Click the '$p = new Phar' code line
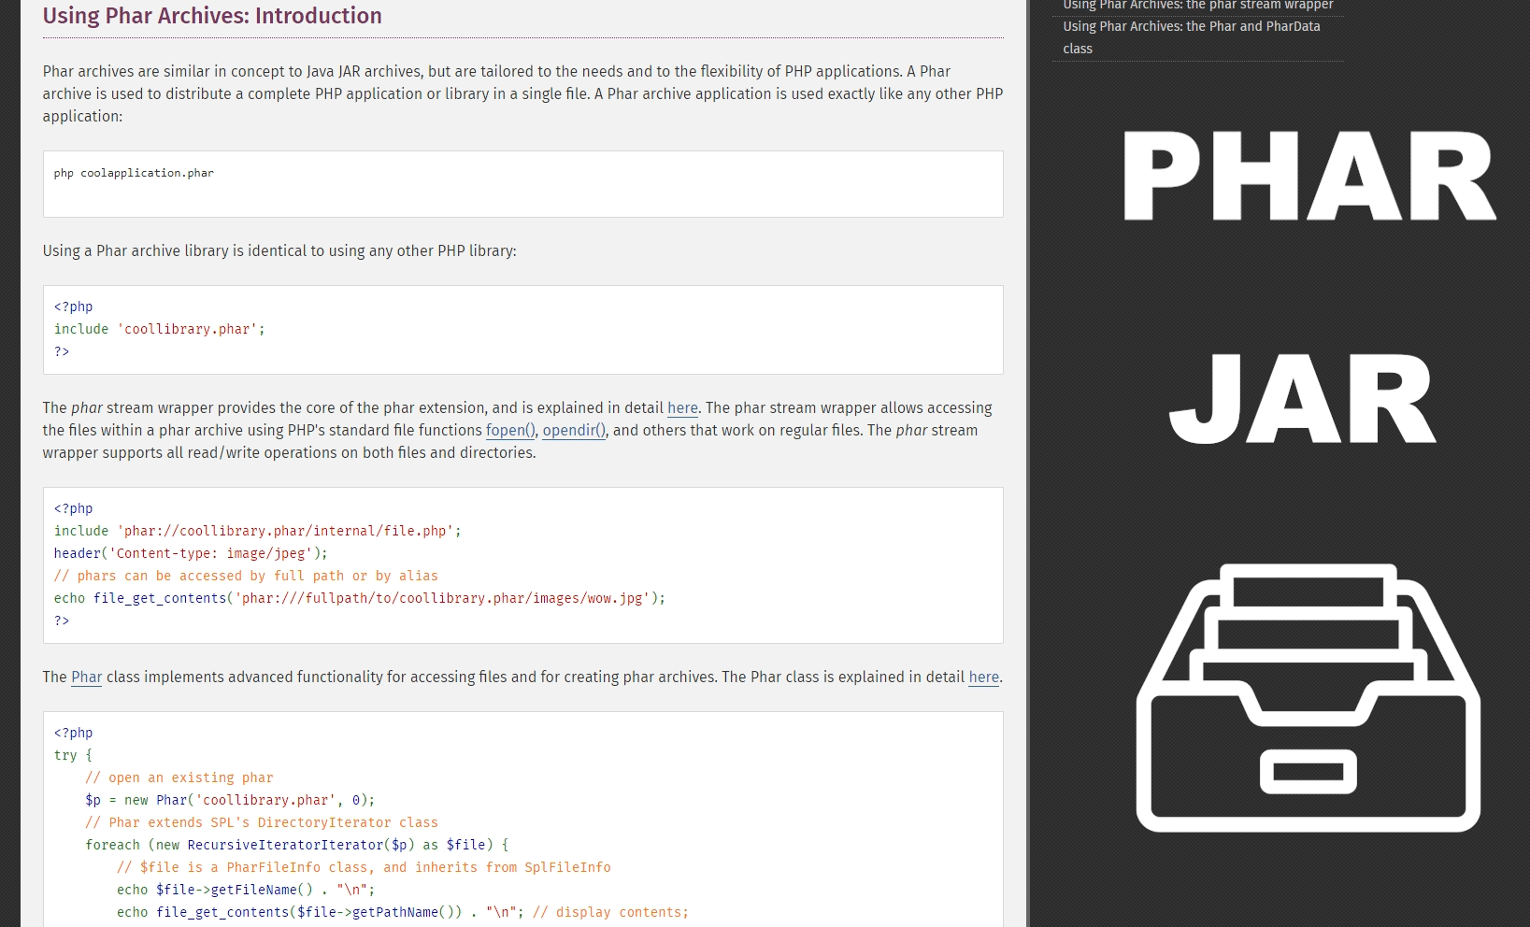 pyautogui.click(x=230, y=800)
